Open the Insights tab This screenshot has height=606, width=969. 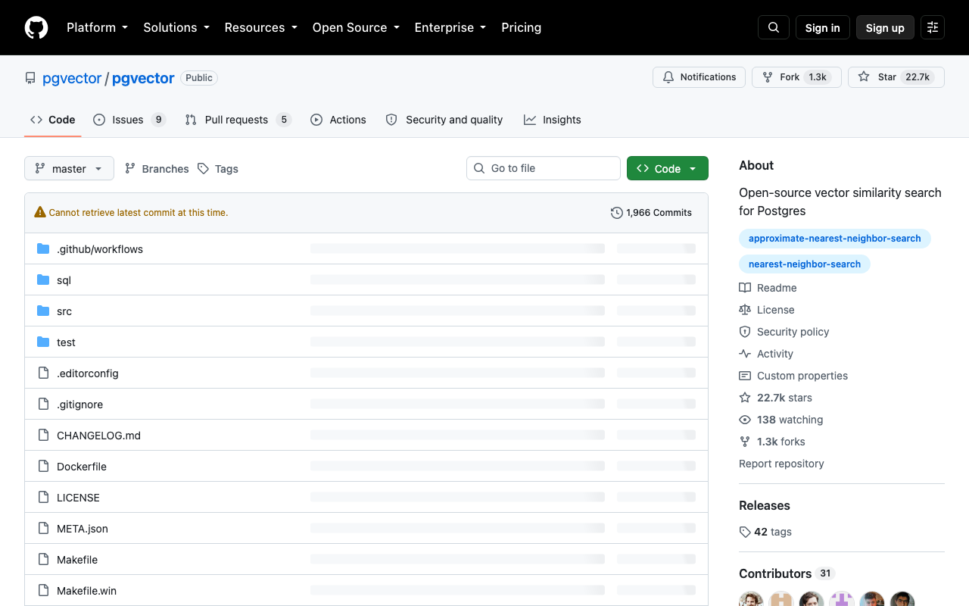coord(553,120)
